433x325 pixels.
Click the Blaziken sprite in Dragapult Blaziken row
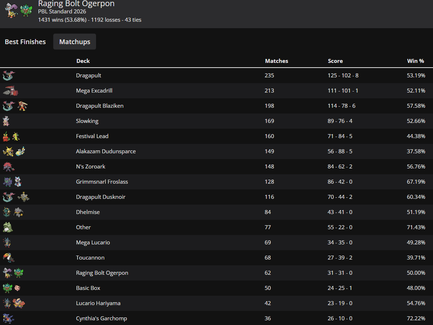tap(22, 106)
